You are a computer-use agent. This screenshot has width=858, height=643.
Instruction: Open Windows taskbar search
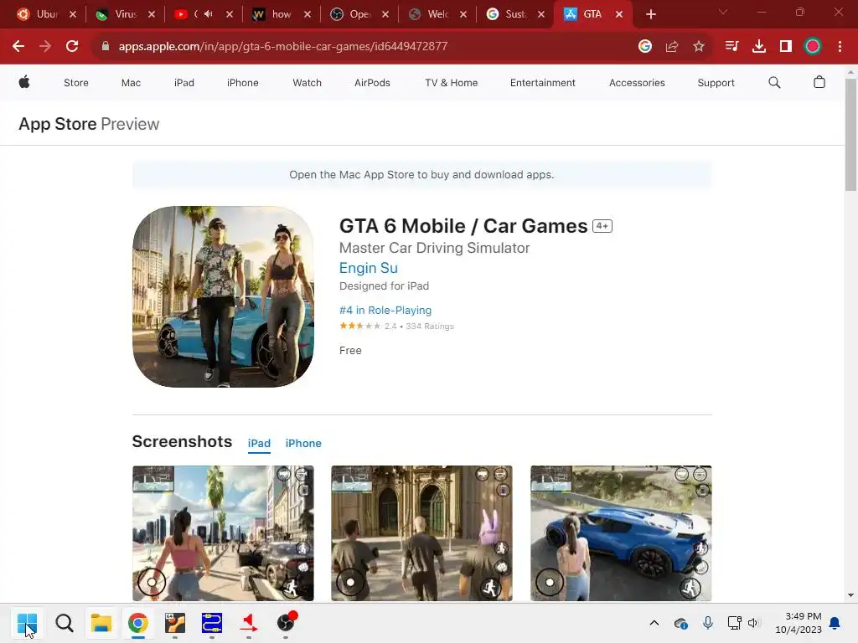tap(64, 623)
